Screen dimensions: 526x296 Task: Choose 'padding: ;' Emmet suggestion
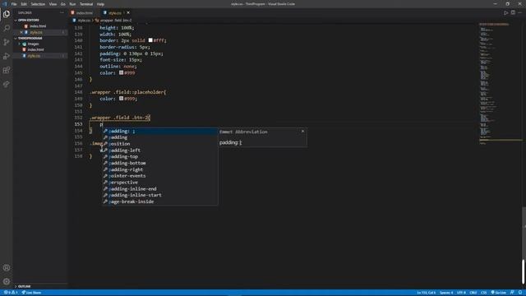click(x=160, y=132)
